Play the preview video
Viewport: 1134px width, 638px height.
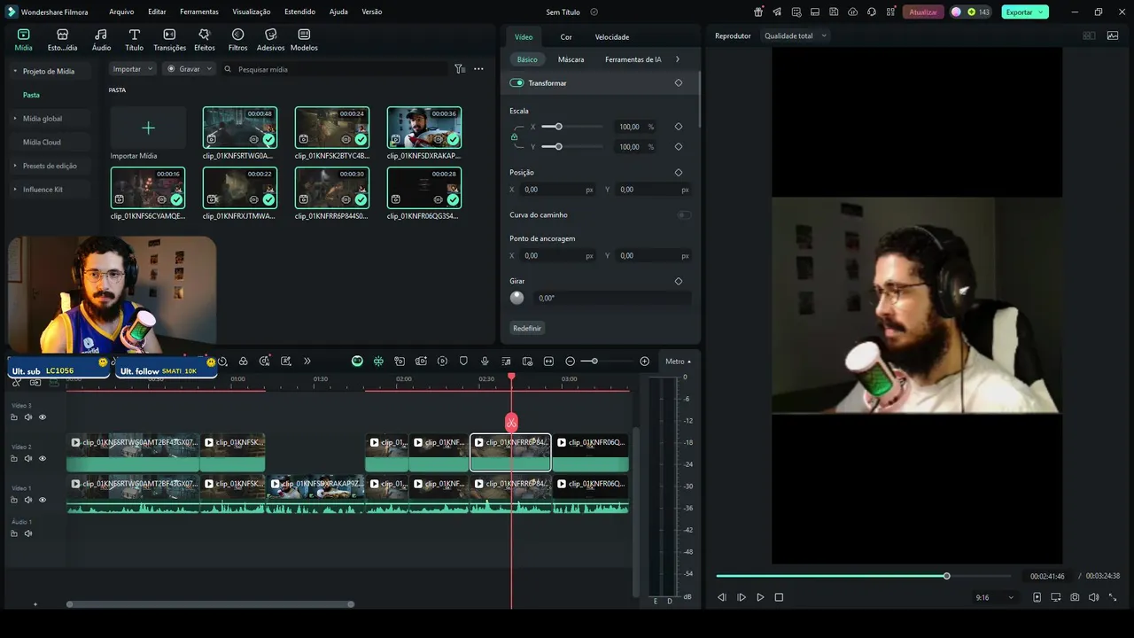pos(760,597)
